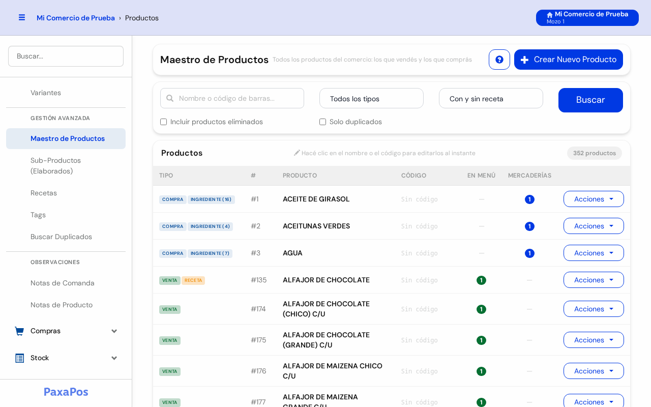The image size is (651, 407).
Task: Click Mi Comercio de Prueba Mozo 1 button
Action: click(x=587, y=18)
